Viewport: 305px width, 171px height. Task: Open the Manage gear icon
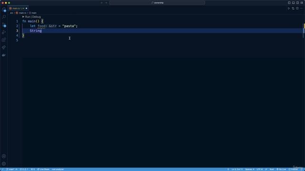tap(4, 164)
